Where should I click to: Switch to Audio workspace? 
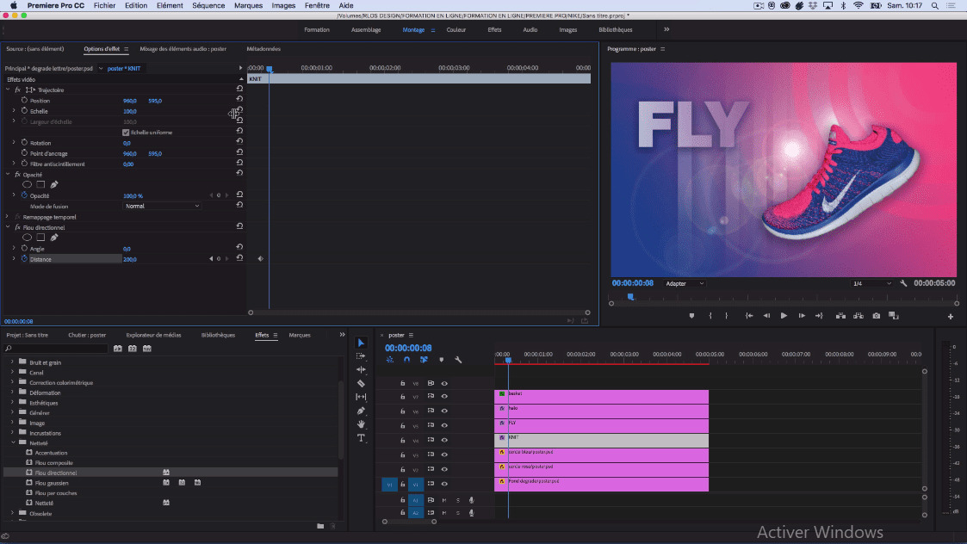[x=530, y=29]
